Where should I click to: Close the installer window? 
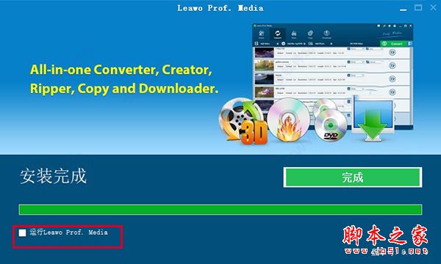click(434, 8)
